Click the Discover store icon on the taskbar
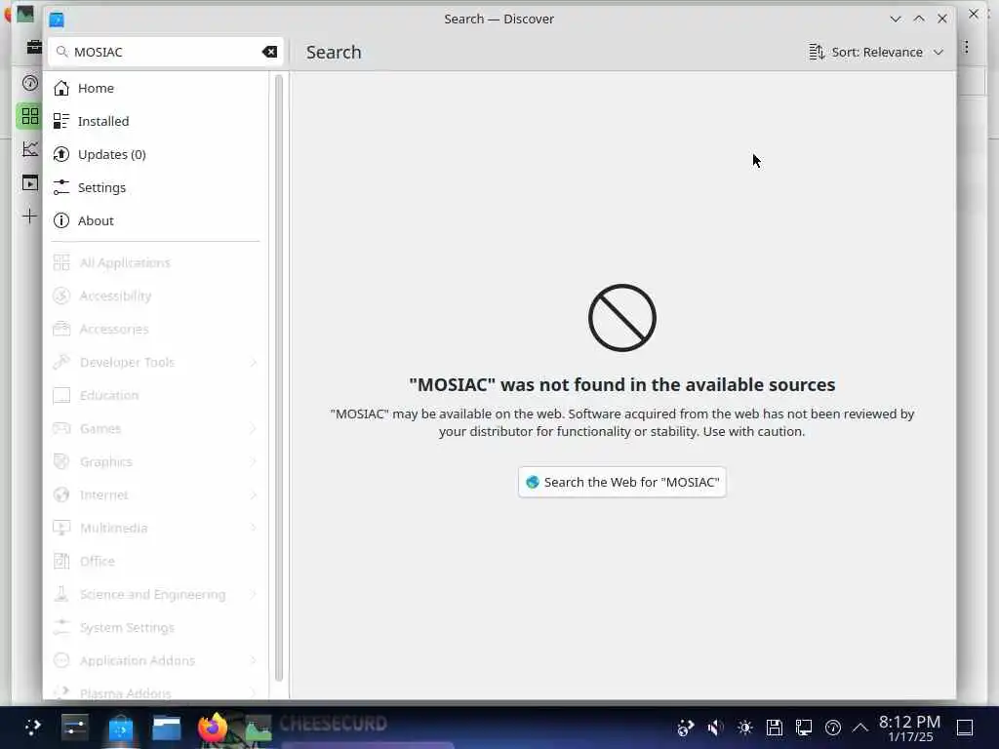Viewport: 999px width, 749px height. pos(120,727)
